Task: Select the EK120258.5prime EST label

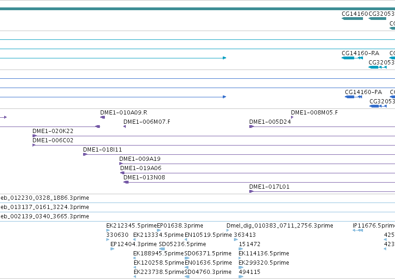Action: pos(159,263)
